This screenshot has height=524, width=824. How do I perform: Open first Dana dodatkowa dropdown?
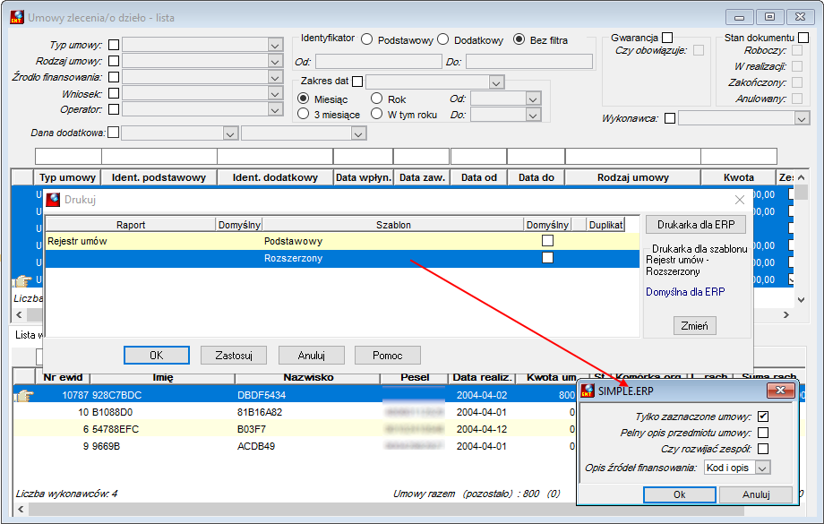click(x=229, y=133)
